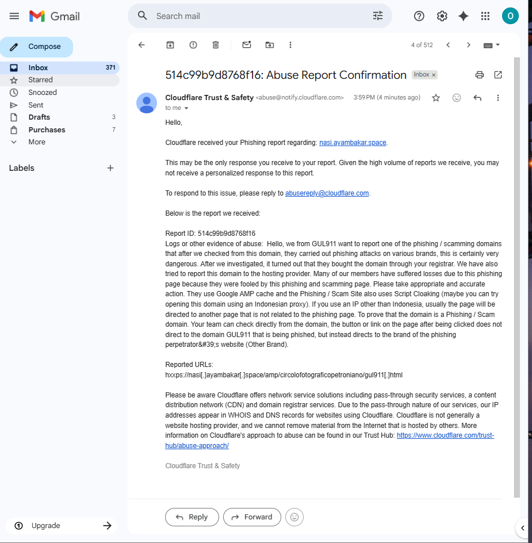Click the message vertical scrollbar

517,277
